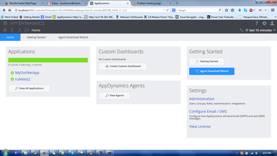The width and height of the screenshot is (277, 156).
Task: Click the AppDynamics back arrow icon
Action: point(12,30)
